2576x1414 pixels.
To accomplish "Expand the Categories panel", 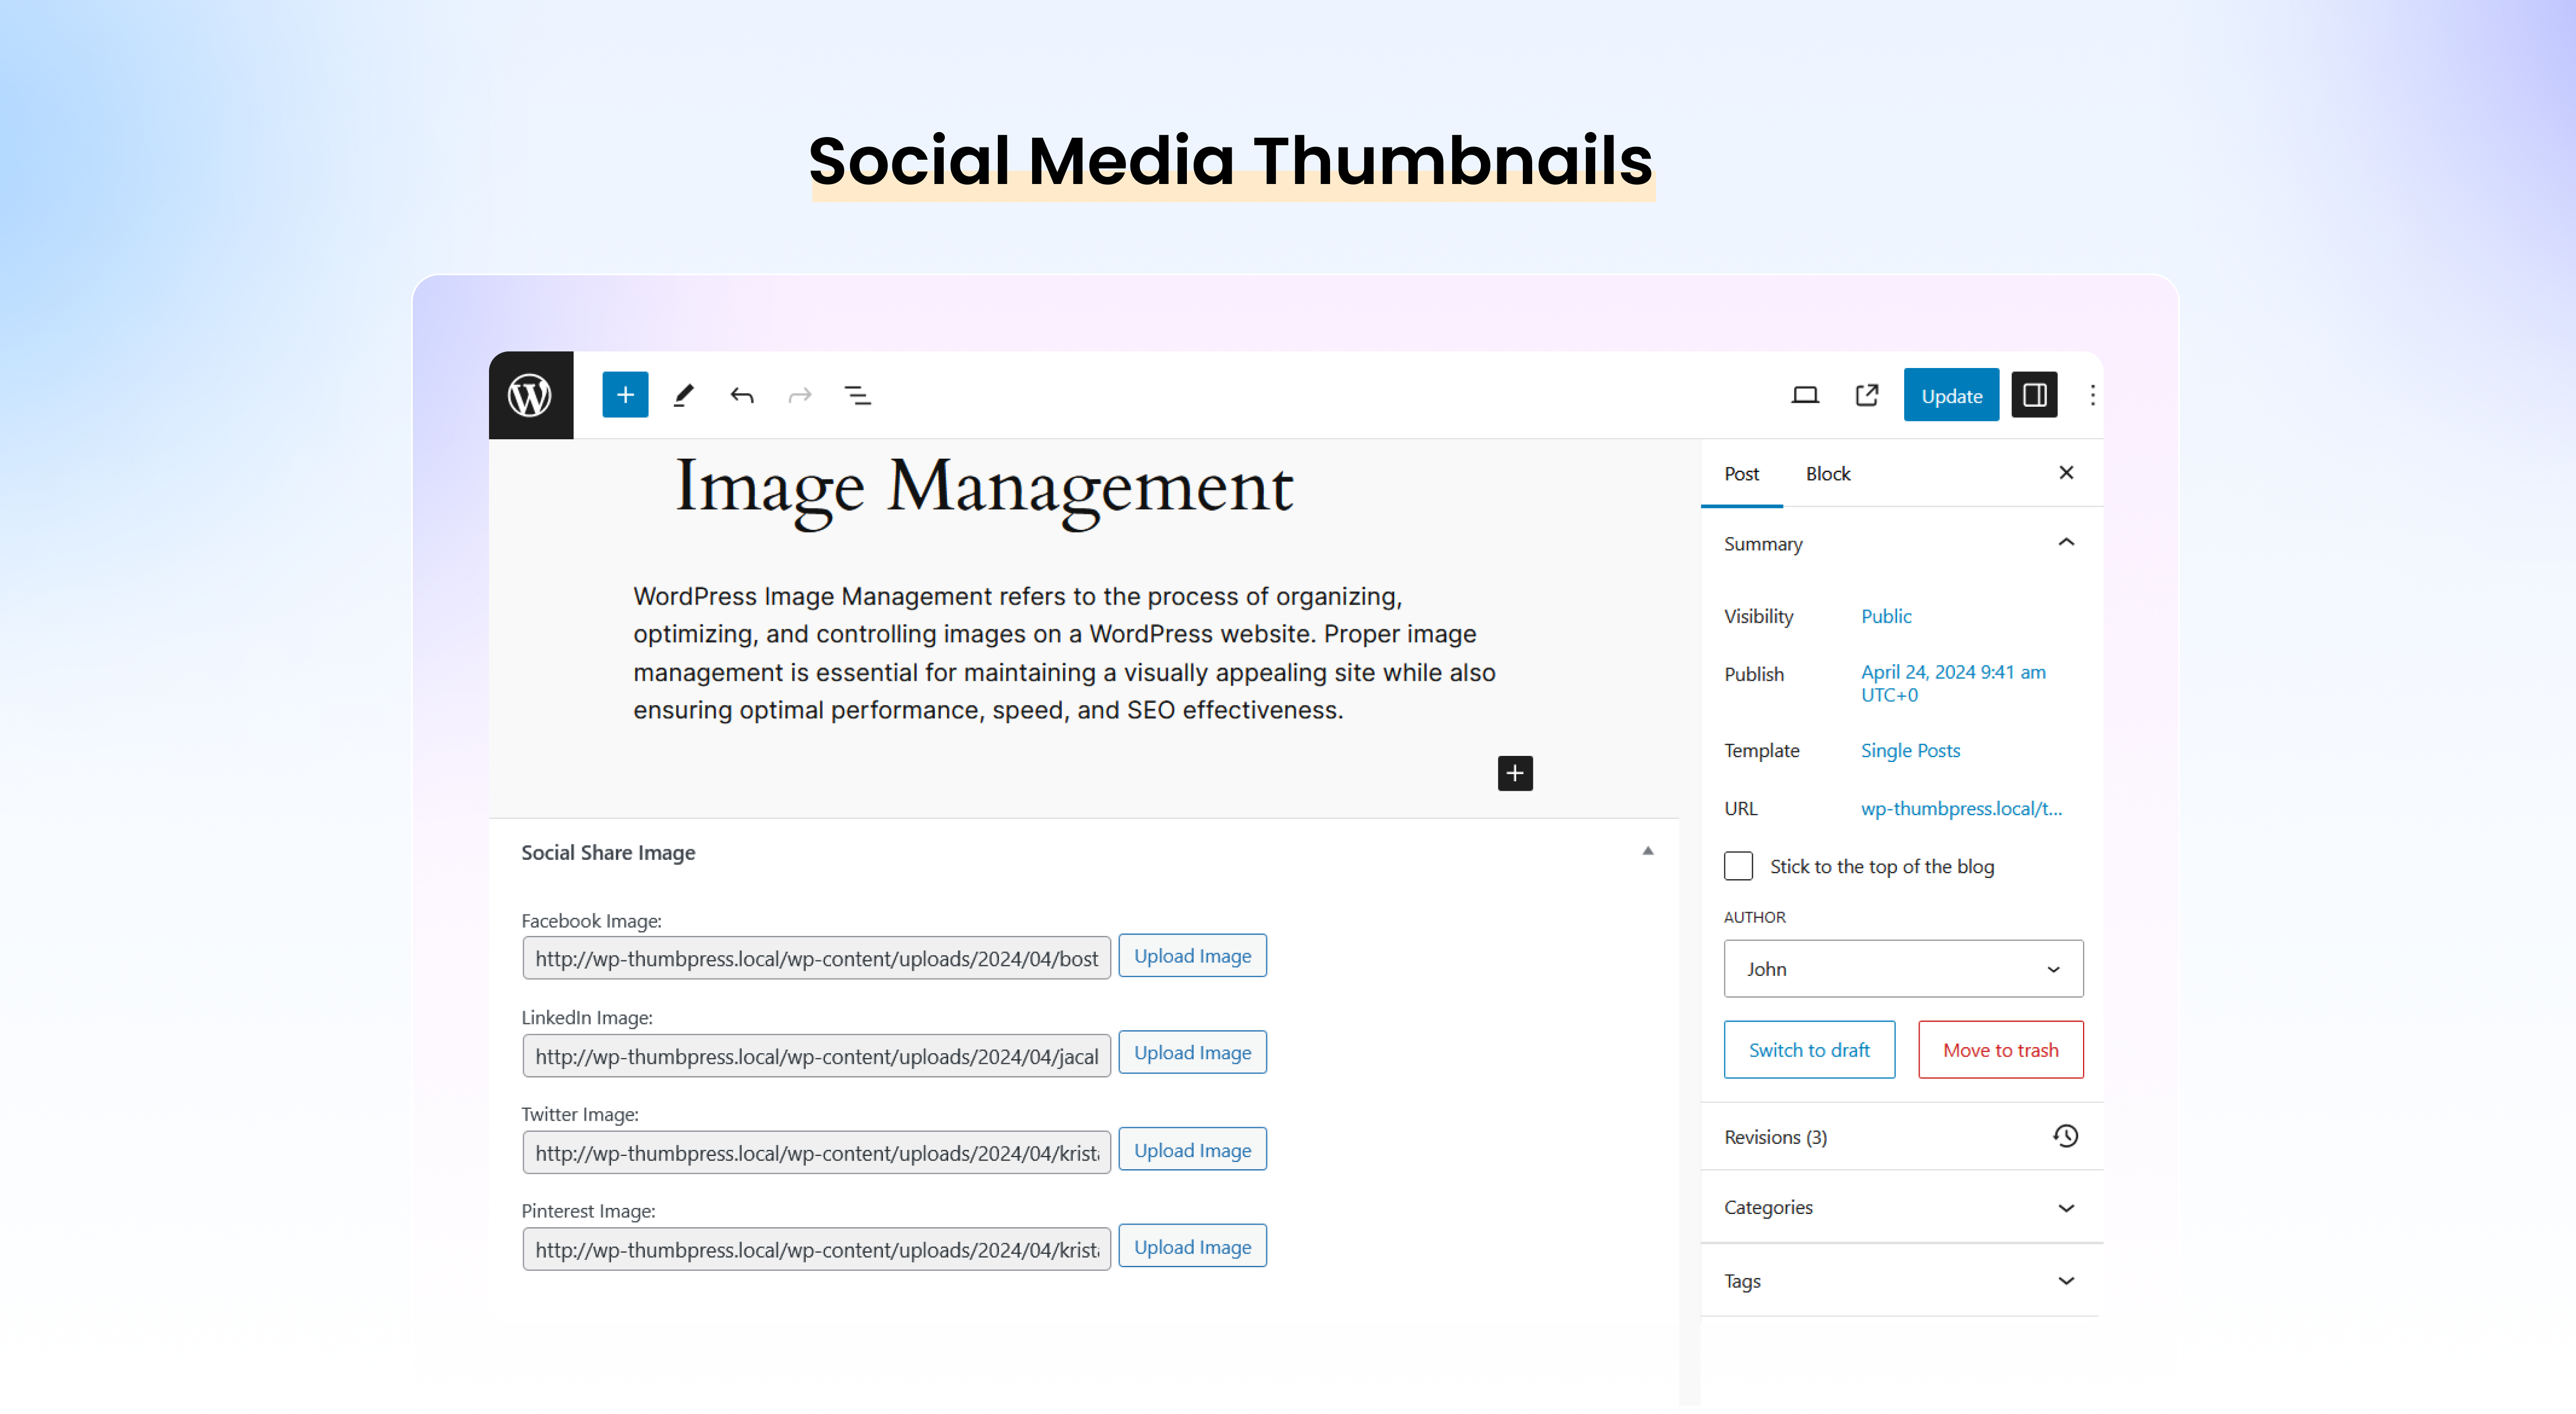I will pos(1901,1207).
